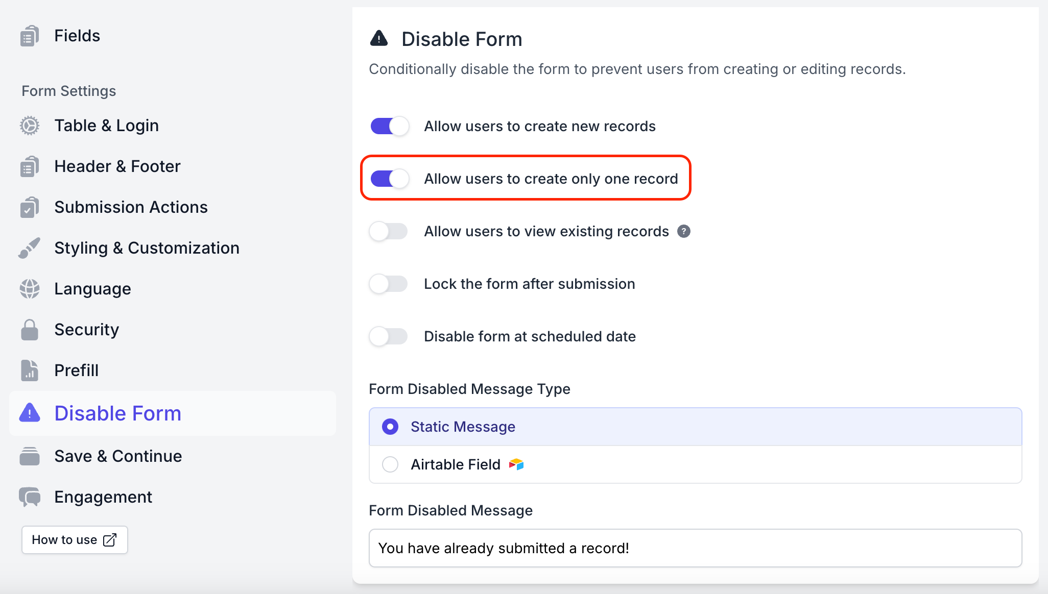Disable the create only one record switch
The height and width of the screenshot is (594, 1048).
pyautogui.click(x=389, y=179)
